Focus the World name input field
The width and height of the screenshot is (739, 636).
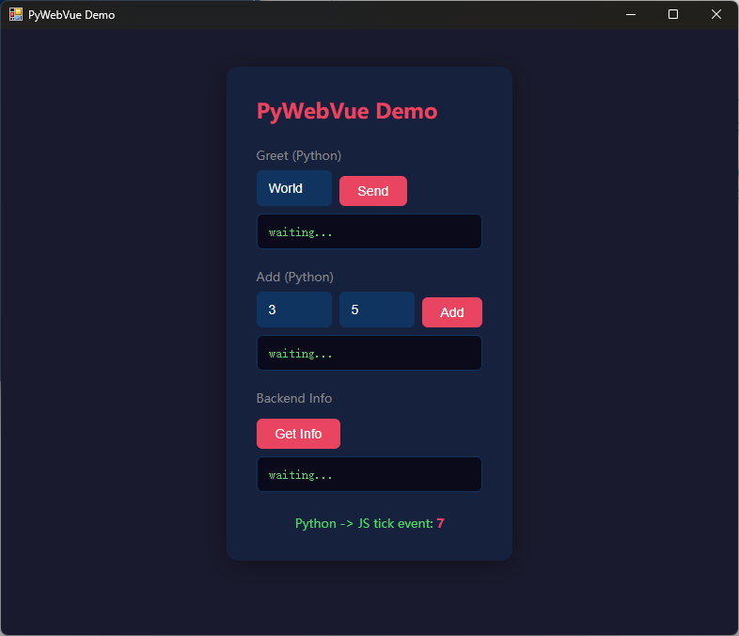[294, 188]
